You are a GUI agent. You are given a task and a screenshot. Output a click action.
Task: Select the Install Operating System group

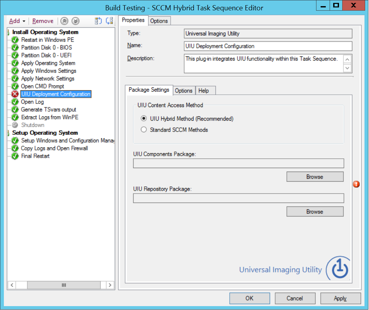tap(45, 32)
